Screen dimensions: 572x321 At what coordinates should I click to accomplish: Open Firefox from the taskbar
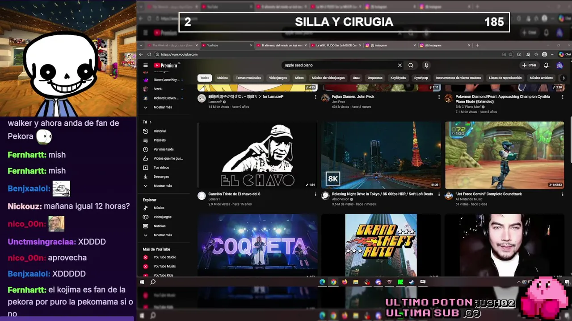345,282
